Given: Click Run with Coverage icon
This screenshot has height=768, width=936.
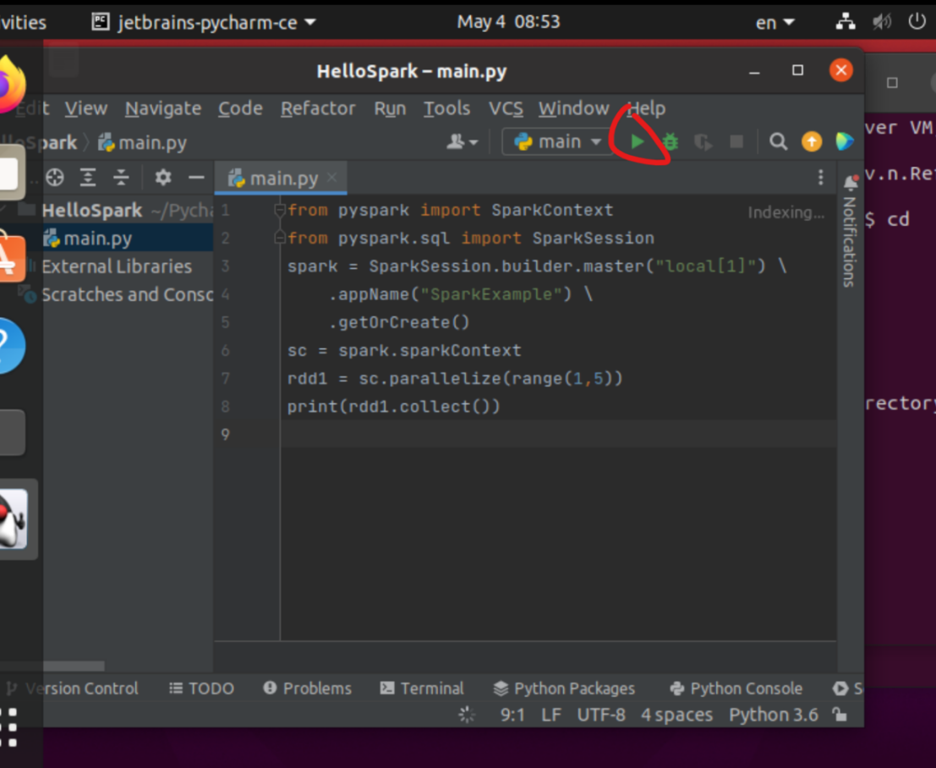Looking at the screenshot, I should [703, 142].
